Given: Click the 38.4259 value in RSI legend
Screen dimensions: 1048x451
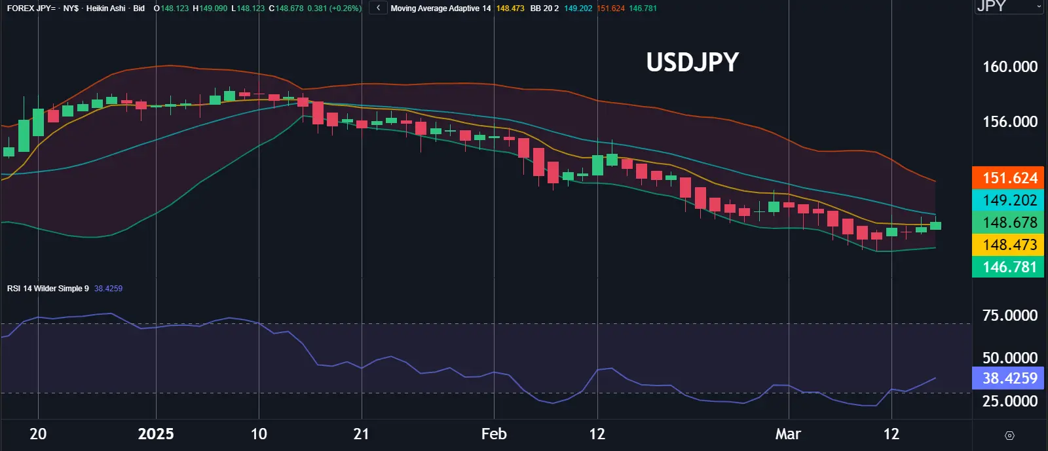Looking at the screenshot, I should coord(108,289).
